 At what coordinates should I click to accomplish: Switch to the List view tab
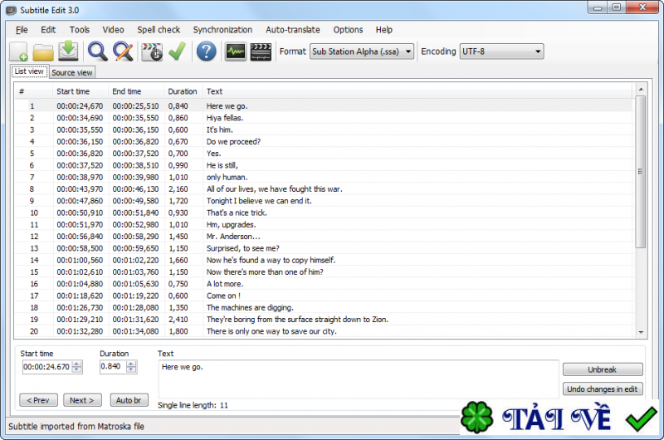pyautogui.click(x=29, y=71)
